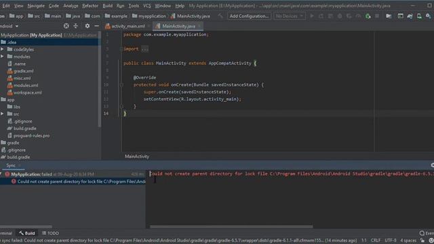Viewport: 434px width, 244px height.
Task: Open the Tools menu
Action: [134, 5]
